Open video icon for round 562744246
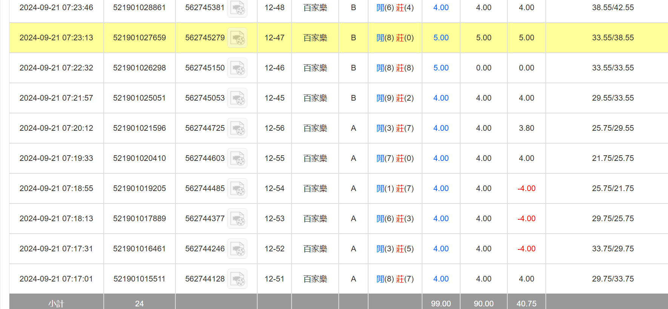 (237, 249)
